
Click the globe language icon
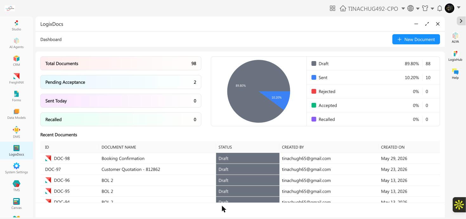click(x=411, y=8)
